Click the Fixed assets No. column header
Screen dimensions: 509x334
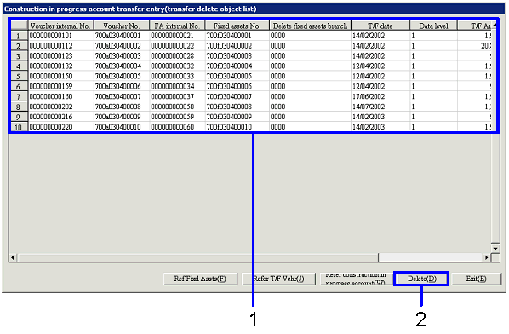coord(237,26)
